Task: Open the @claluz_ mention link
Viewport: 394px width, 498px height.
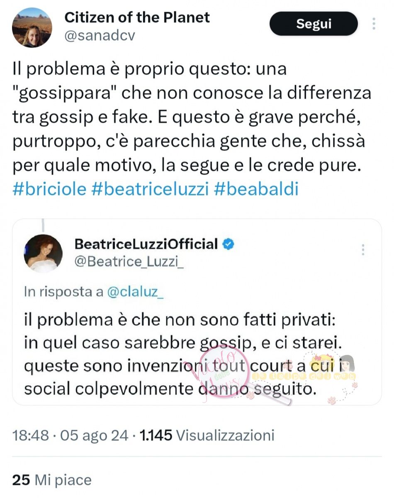Action: pos(136,292)
